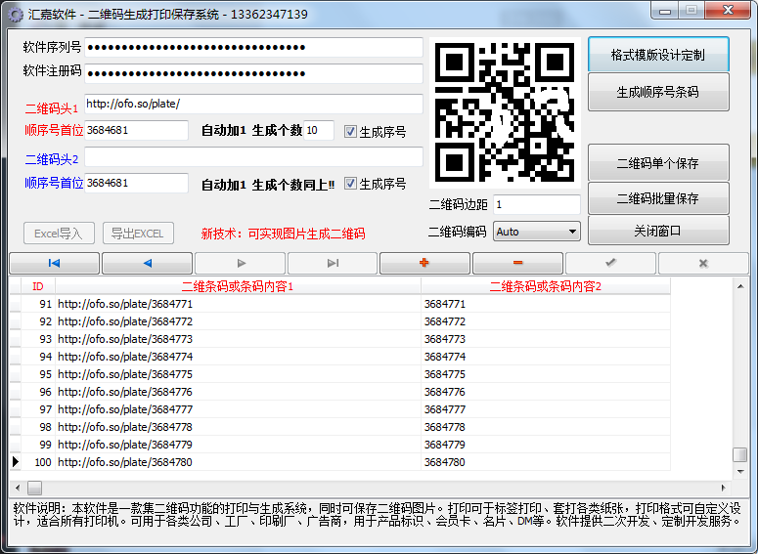The width and height of the screenshot is (758, 554).
Task: Click the vertical scrollbar thumb
Action: pos(740,454)
